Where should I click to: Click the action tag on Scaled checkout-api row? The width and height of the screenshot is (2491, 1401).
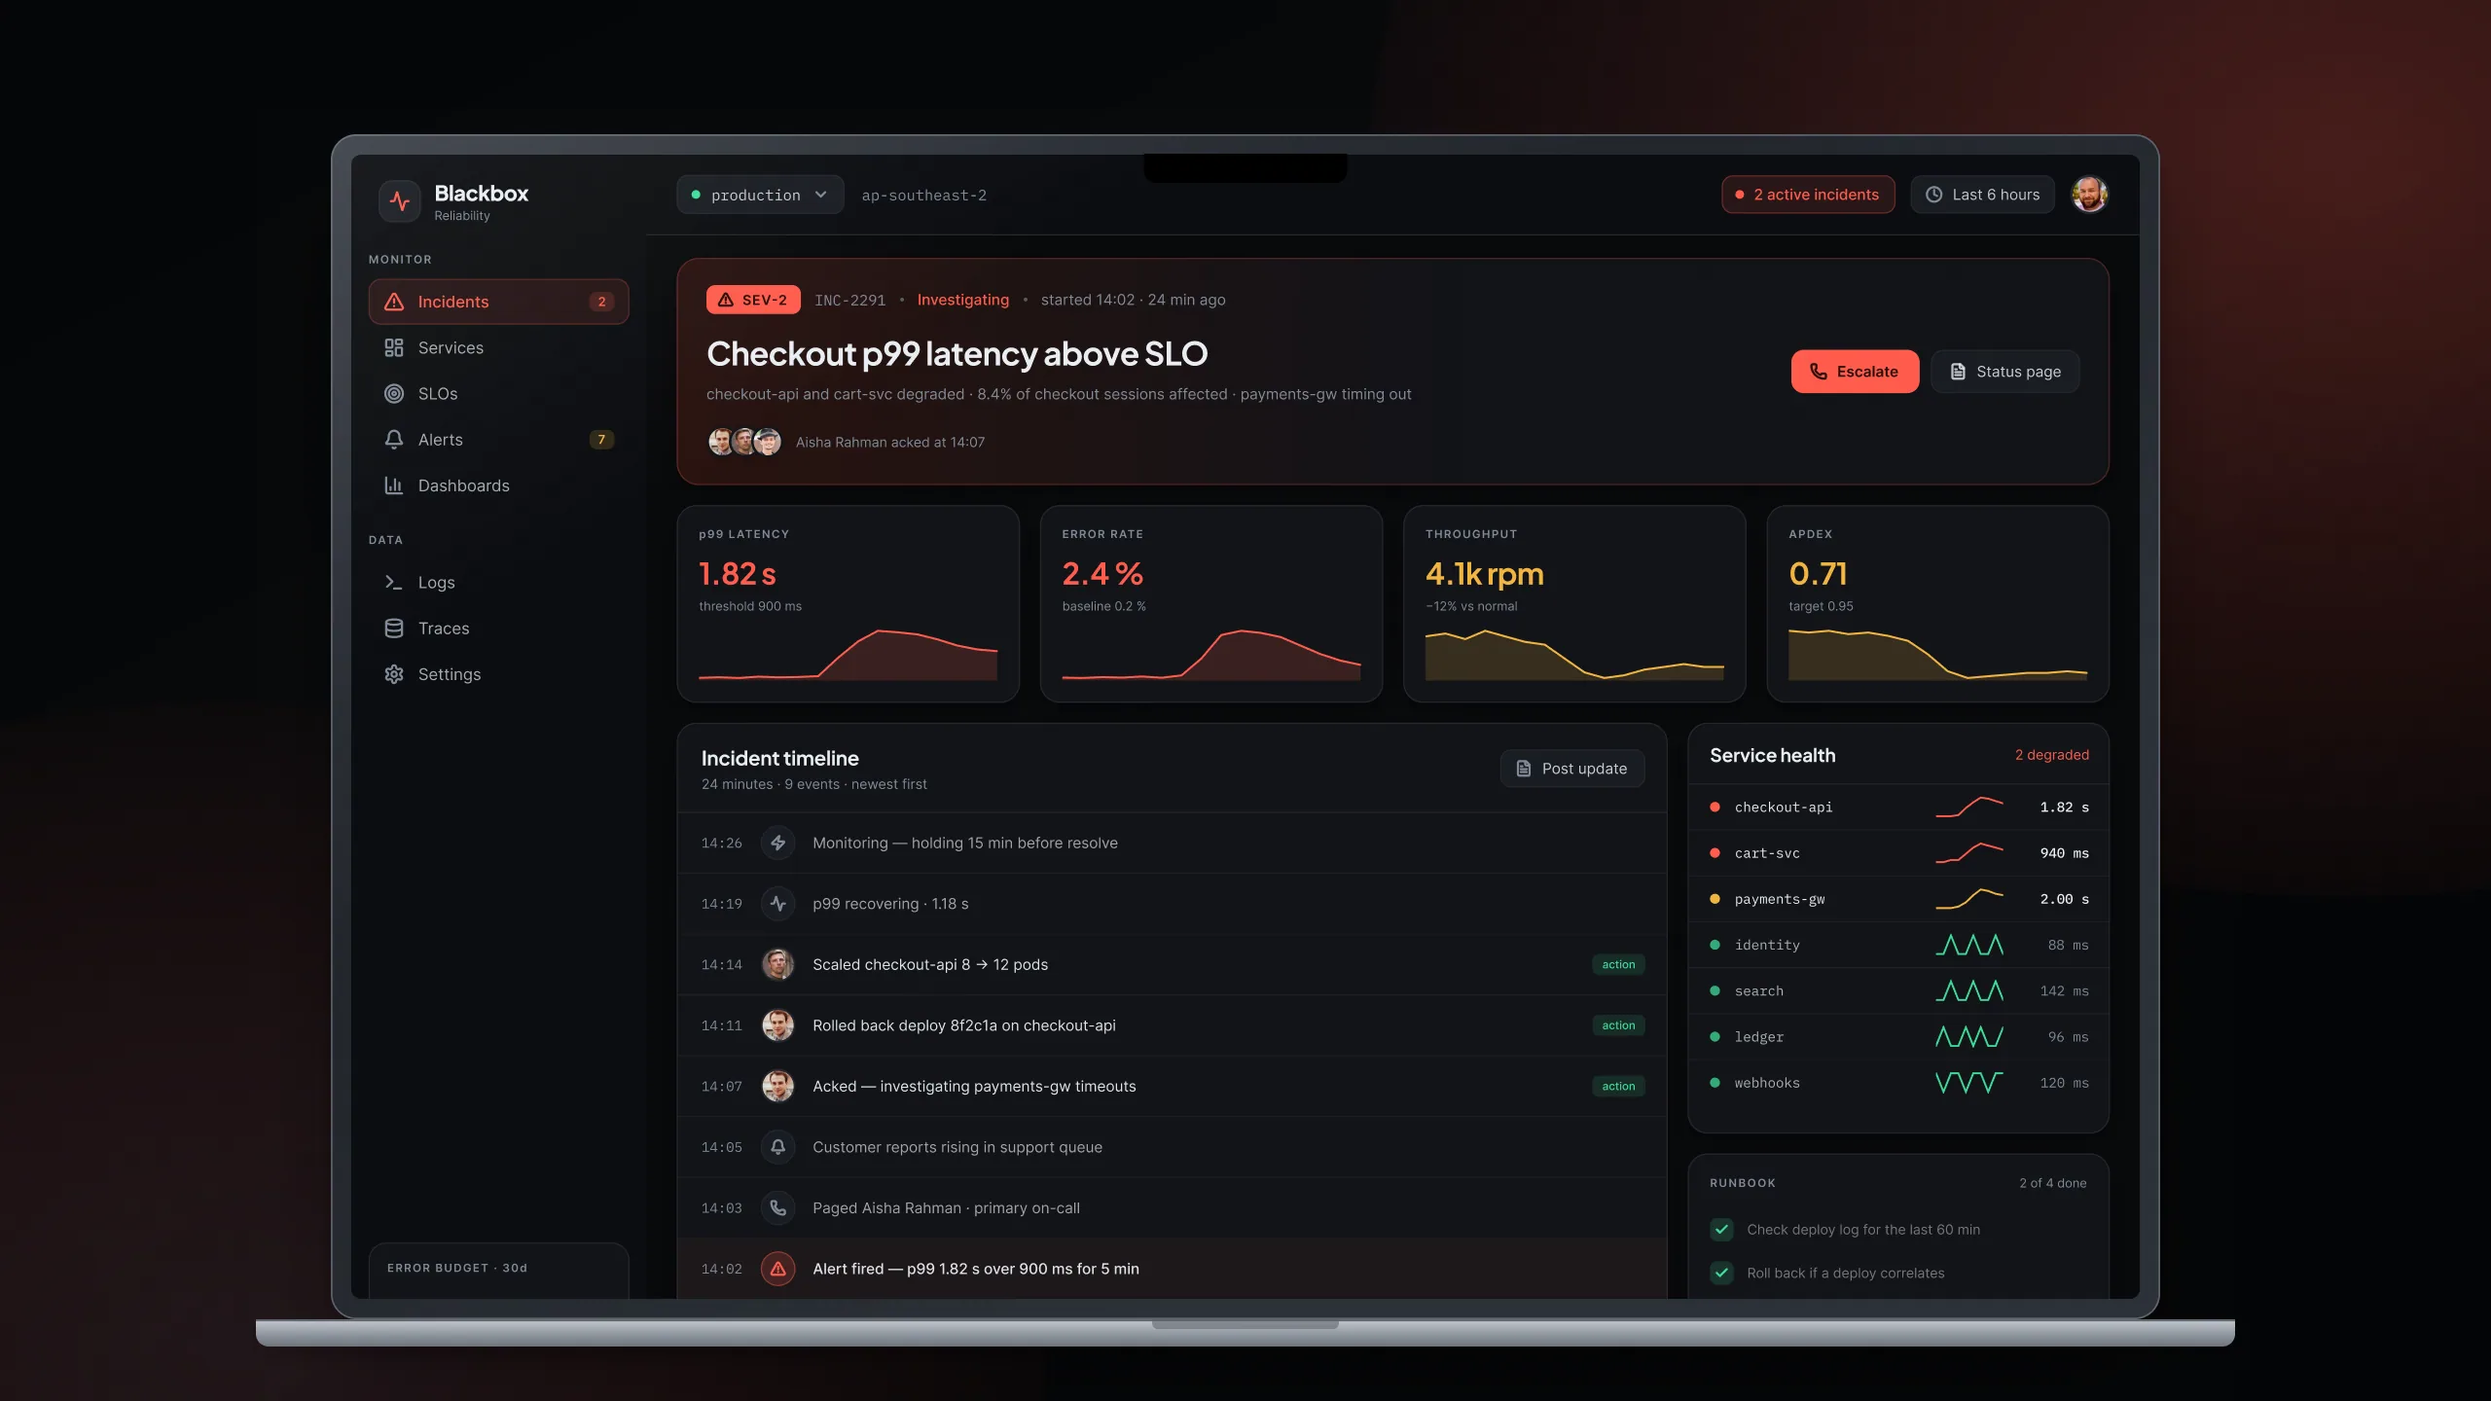(1618, 965)
